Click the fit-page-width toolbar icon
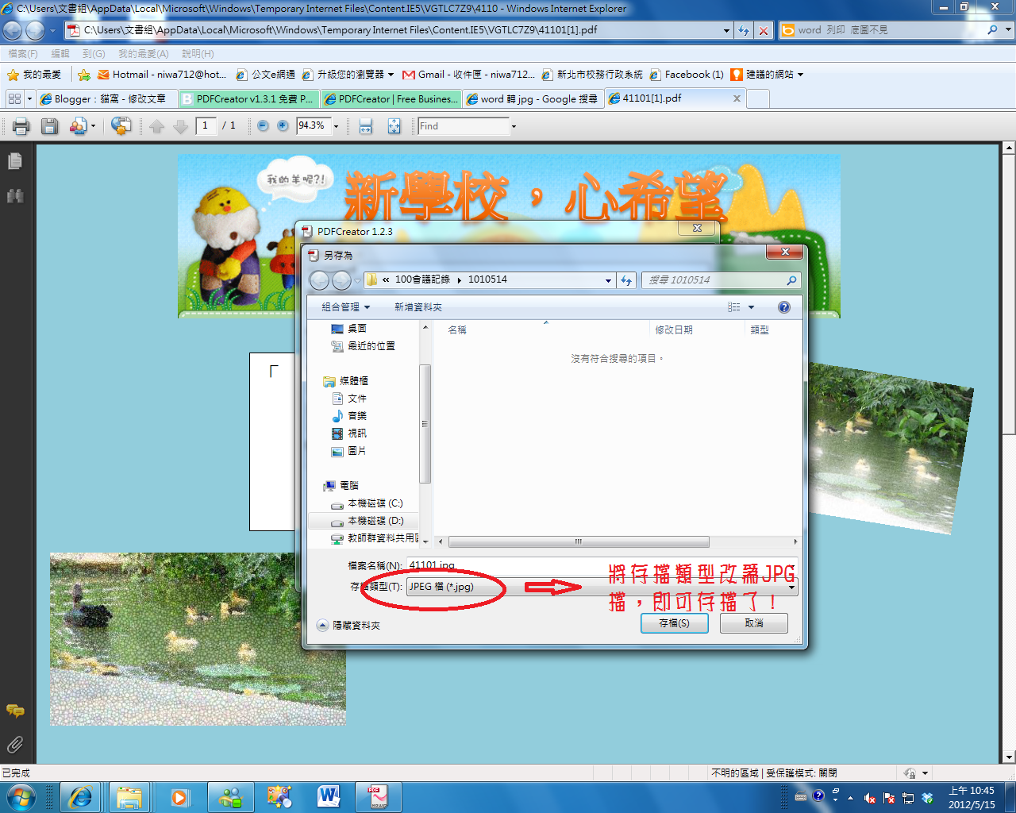This screenshot has width=1016, height=813. [364, 125]
